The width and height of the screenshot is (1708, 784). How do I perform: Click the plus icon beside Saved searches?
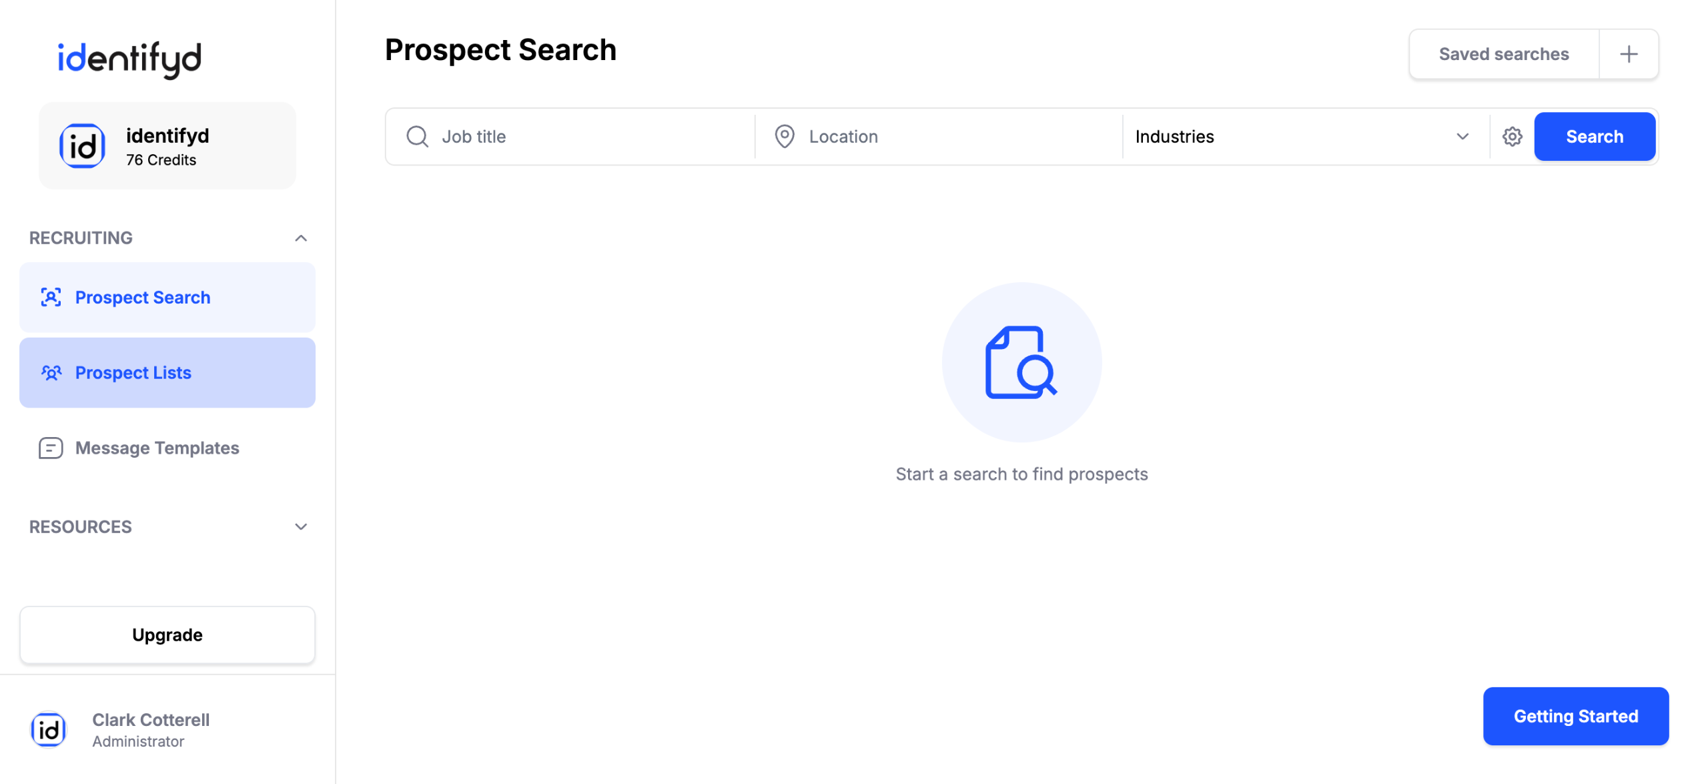point(1629,54)
